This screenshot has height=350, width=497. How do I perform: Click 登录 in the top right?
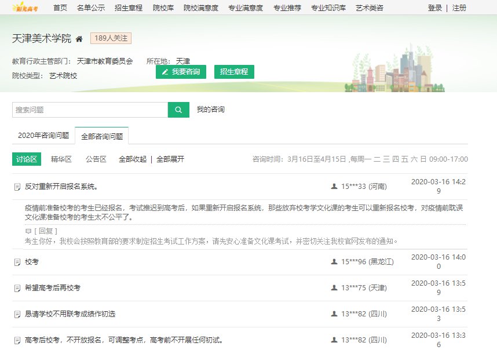(x=435, y=8)
